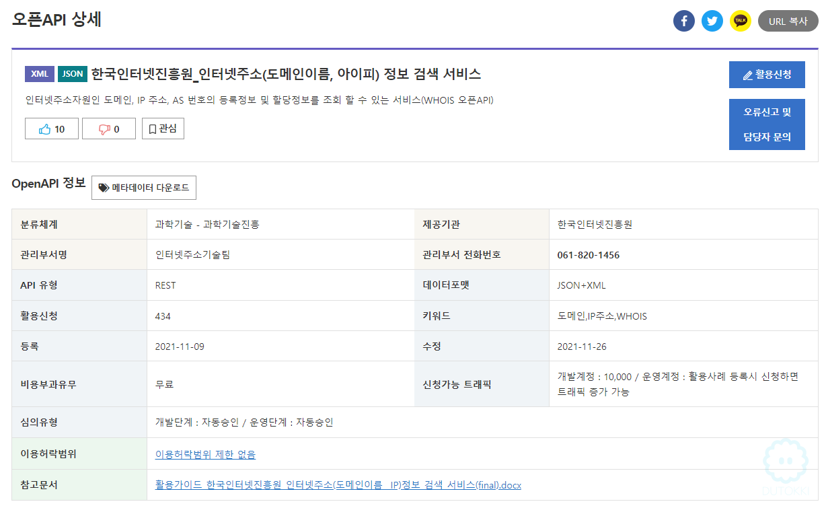Download the 활용가이드 docx reference document
826x508 pixels.
point(338,485)
